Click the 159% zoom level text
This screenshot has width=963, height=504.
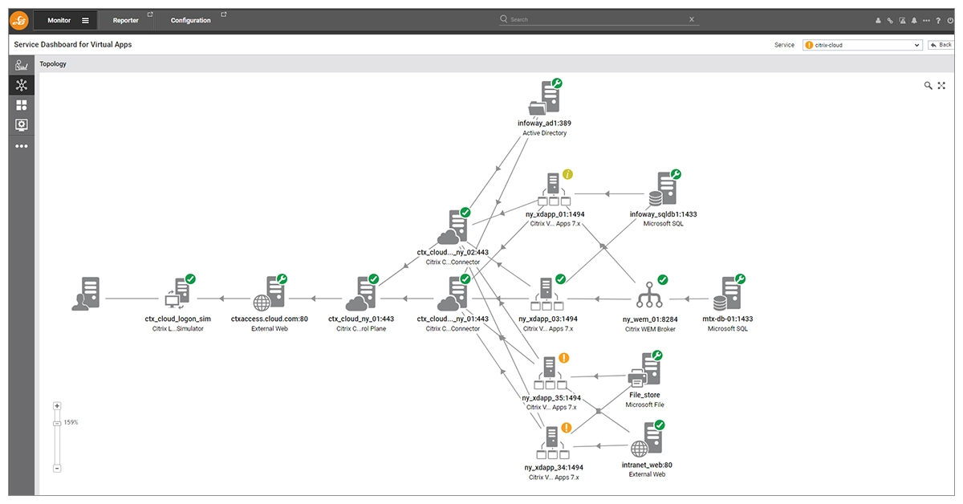coord(71,422)
